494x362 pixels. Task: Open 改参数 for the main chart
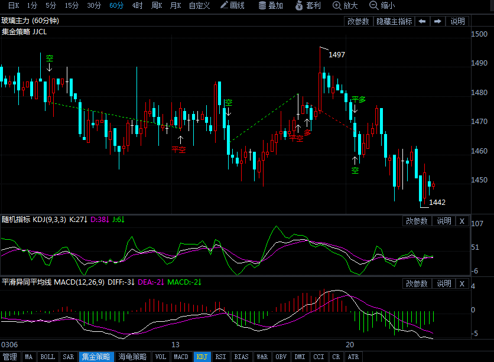click(358, 21)
